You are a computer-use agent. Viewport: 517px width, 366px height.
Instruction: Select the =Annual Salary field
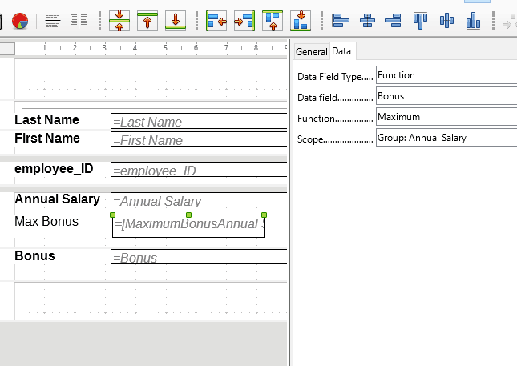click(x=199, y=200)
